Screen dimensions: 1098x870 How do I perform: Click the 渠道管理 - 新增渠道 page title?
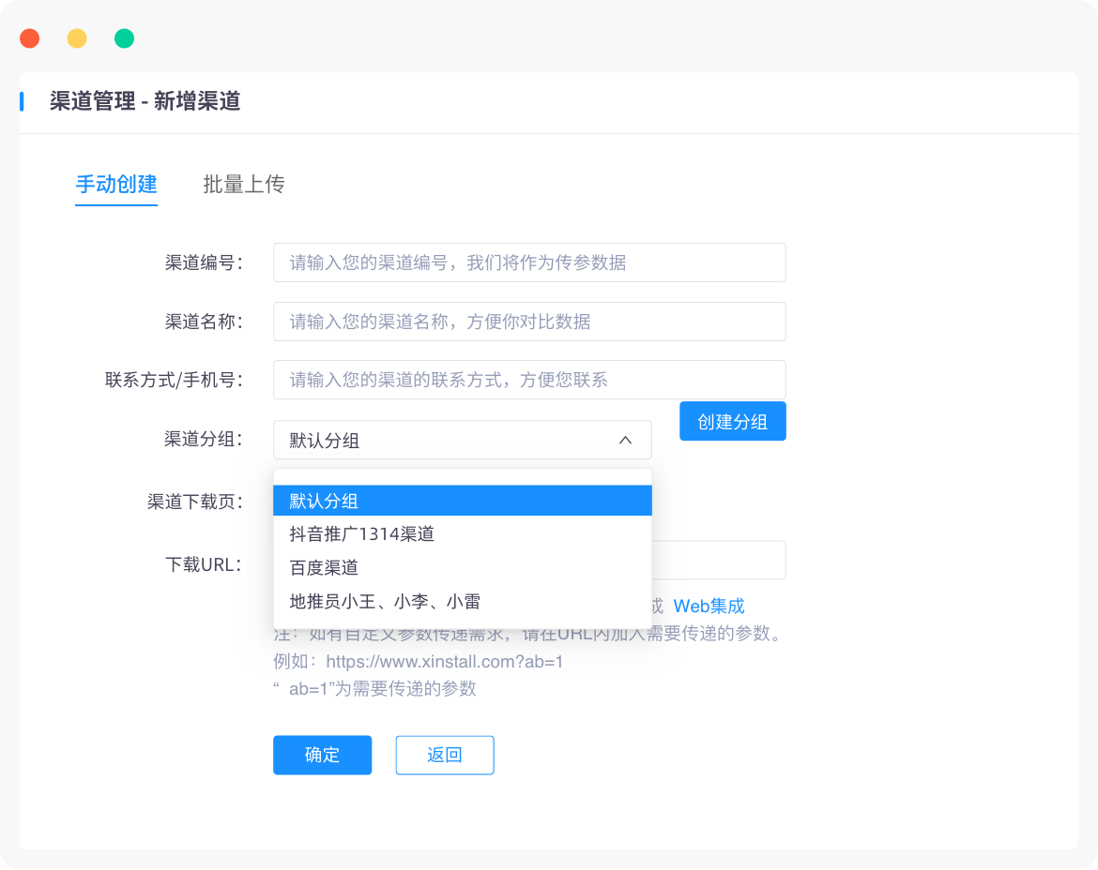point(145,101)
